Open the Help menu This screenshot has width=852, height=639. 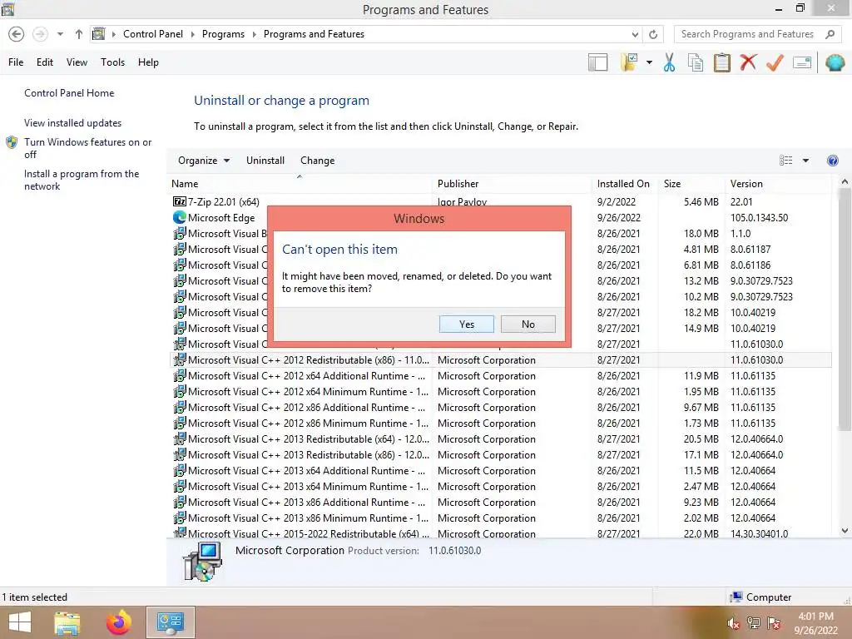148,62
